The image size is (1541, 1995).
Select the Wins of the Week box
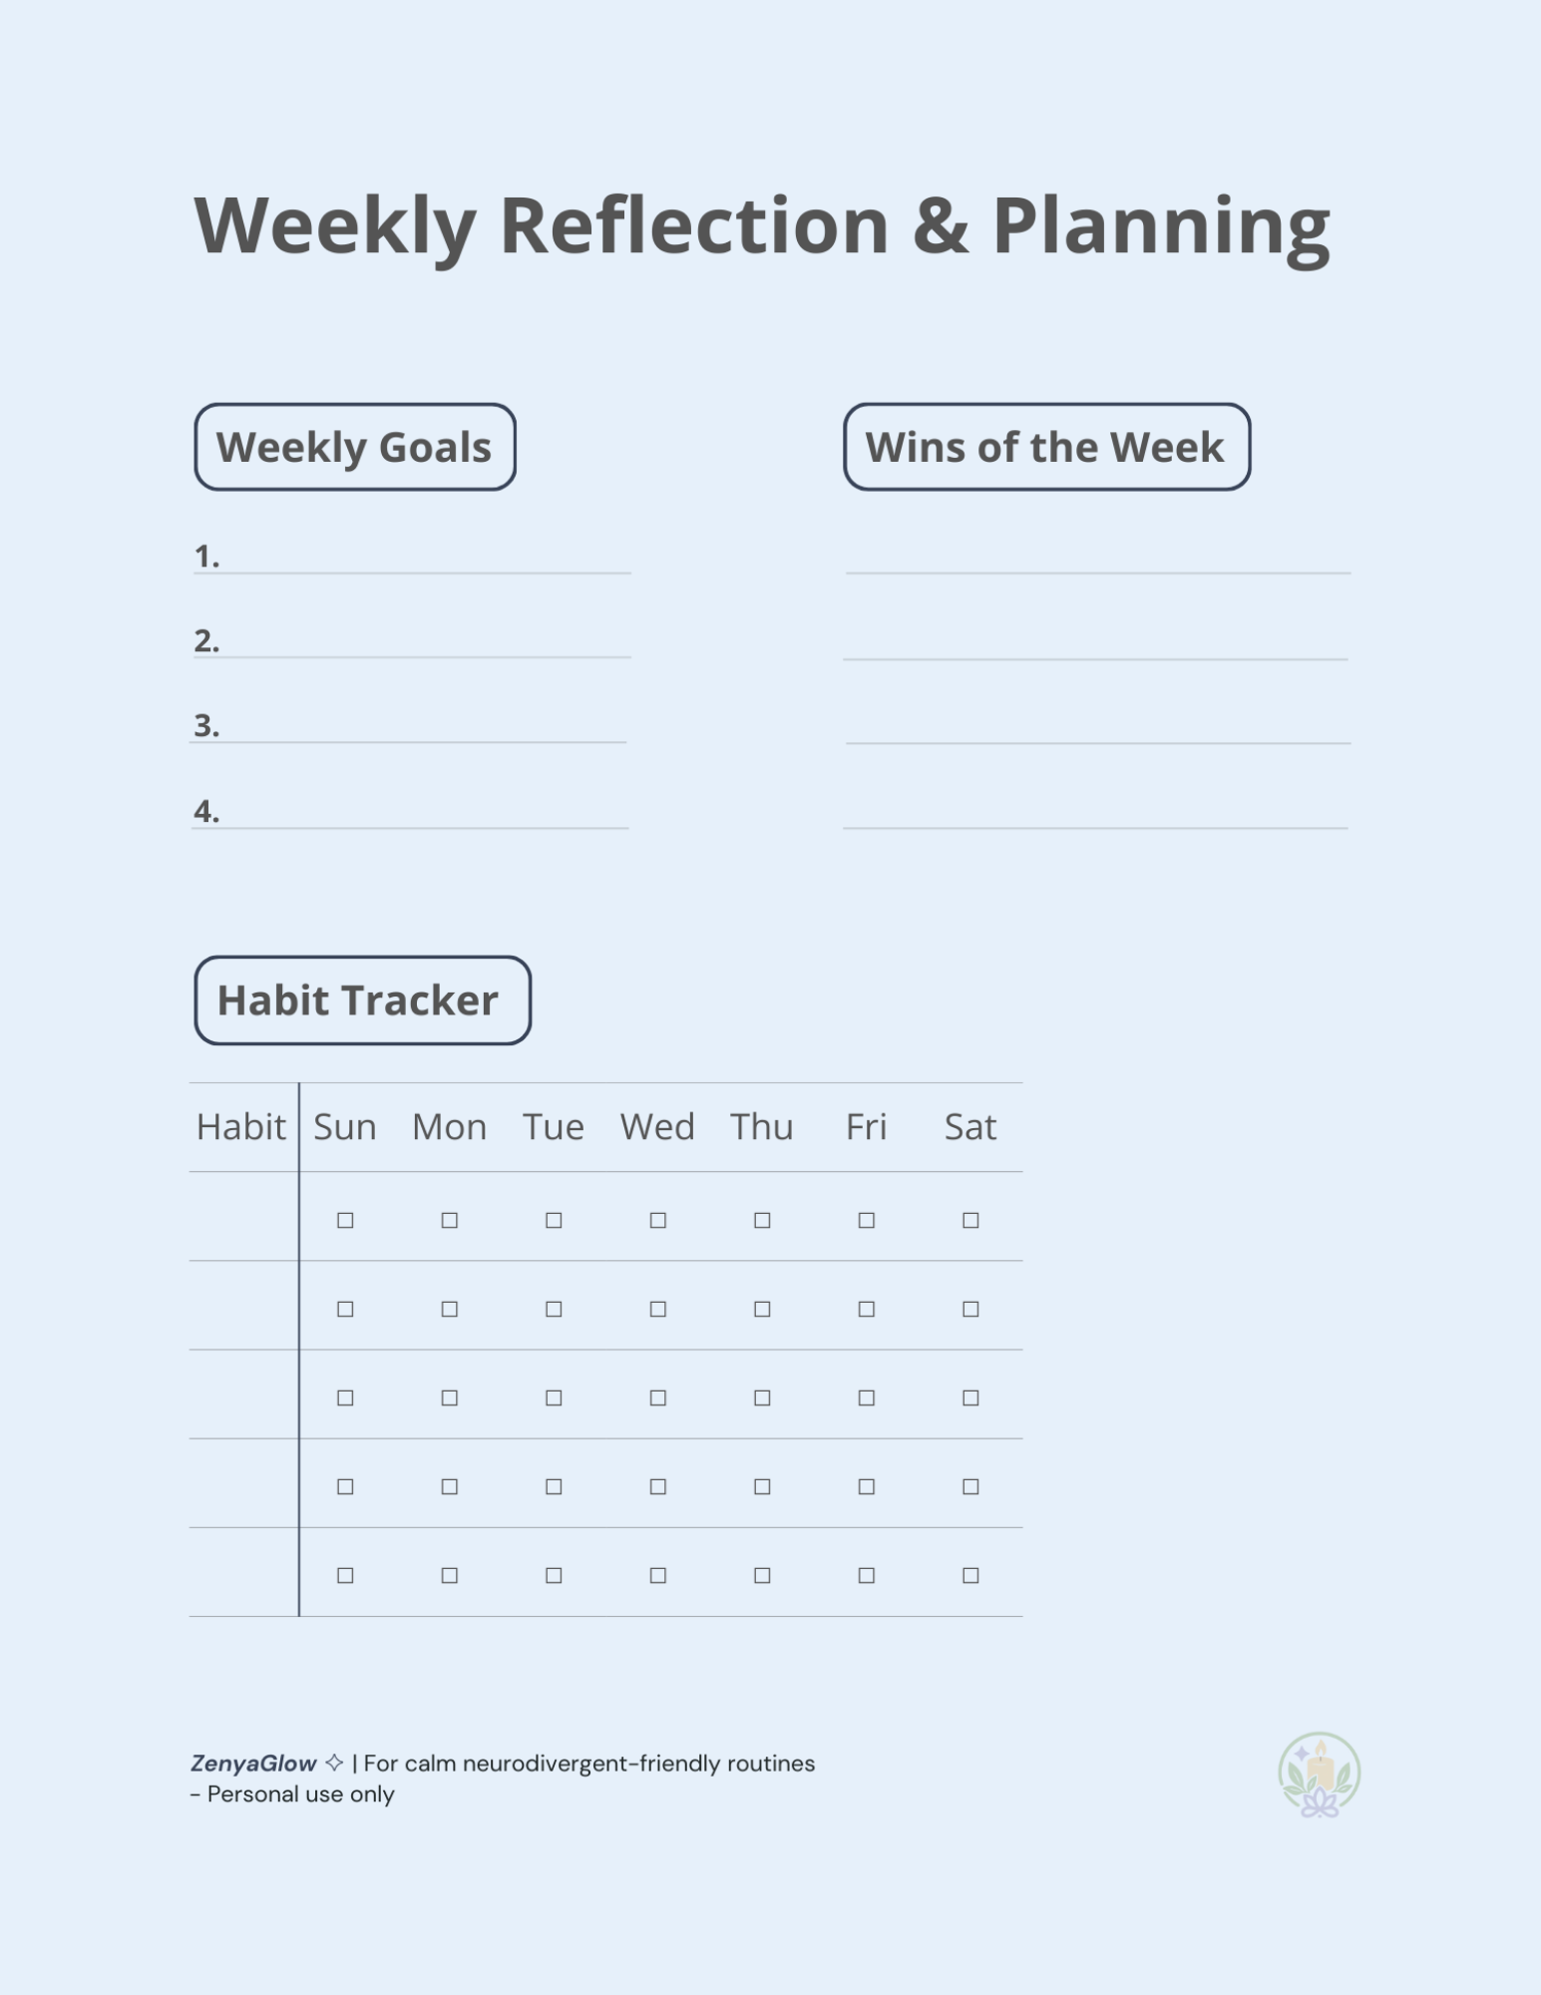click(x=1046, y=447)
